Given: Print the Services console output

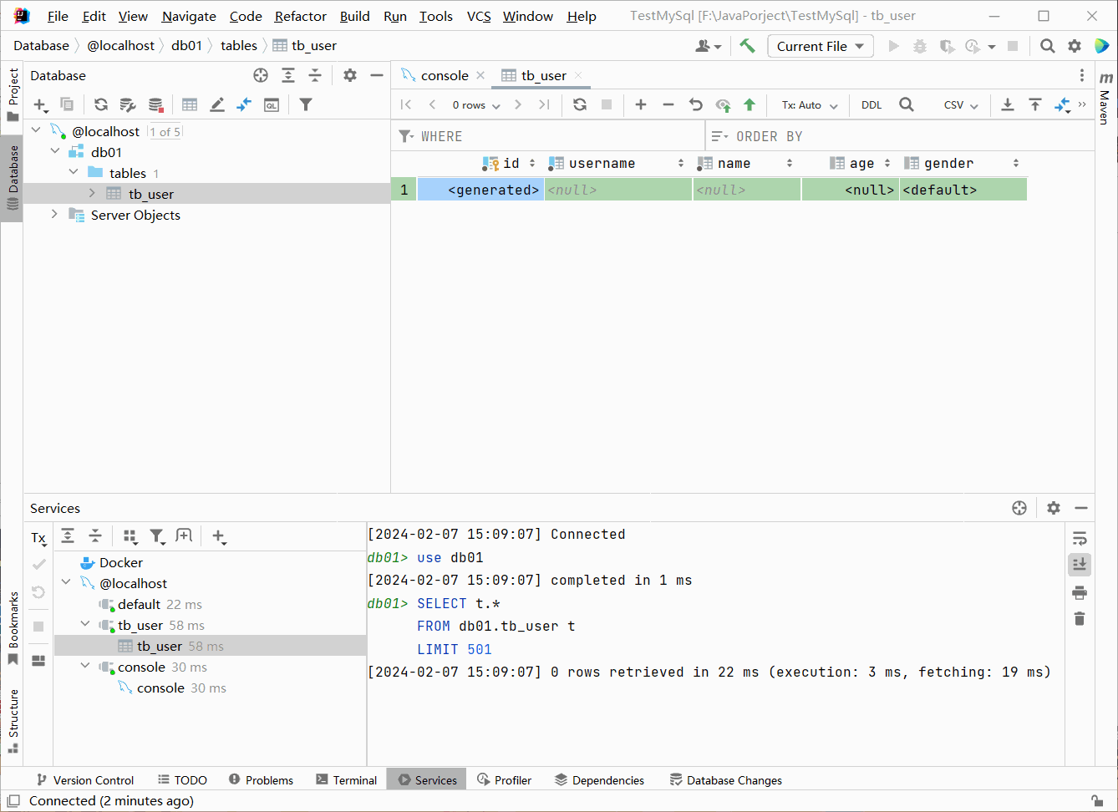Looking at the screenshot, I should [1080, 592].
